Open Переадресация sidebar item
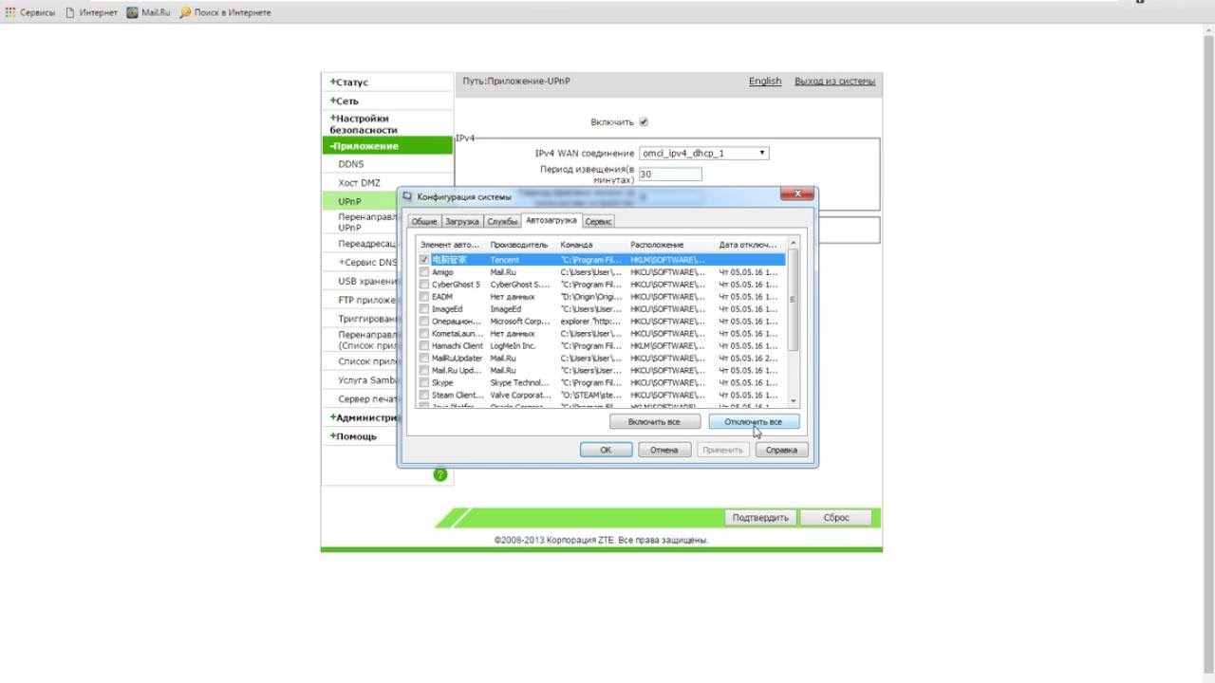This screenshot has width=1215, height=683. [368, 244]
